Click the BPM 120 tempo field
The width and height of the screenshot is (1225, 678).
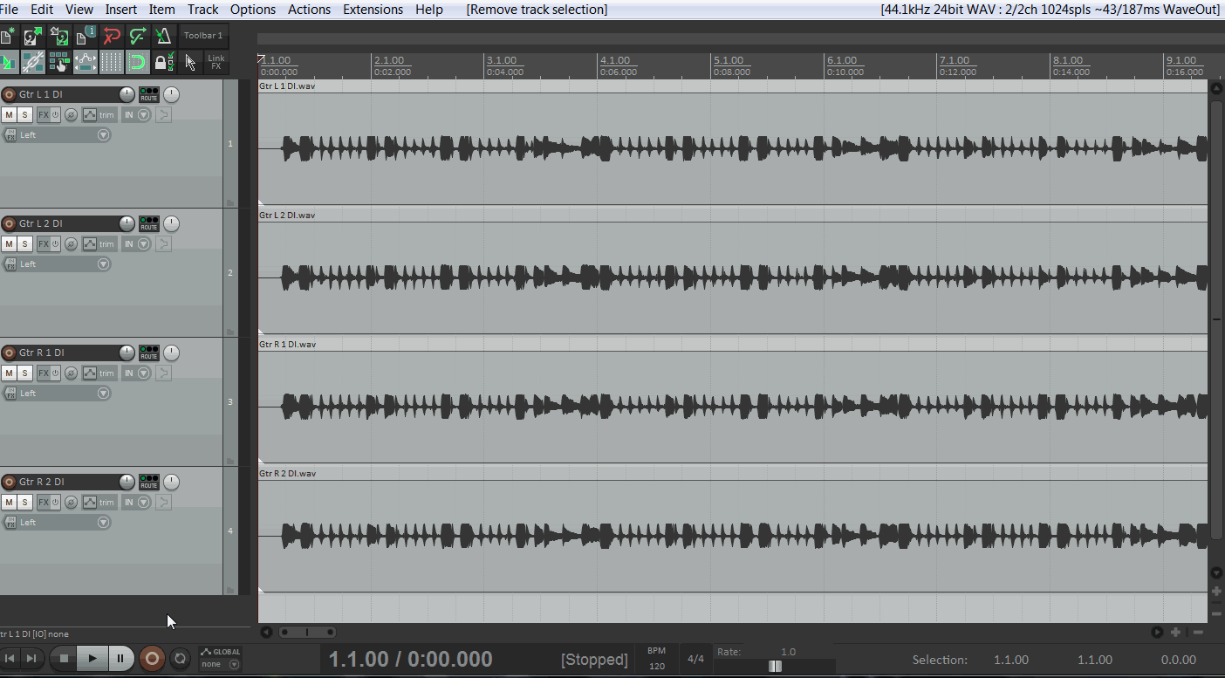point(657,659)
